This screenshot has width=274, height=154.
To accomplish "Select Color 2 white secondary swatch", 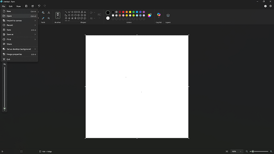I will (x=108, y=18).
